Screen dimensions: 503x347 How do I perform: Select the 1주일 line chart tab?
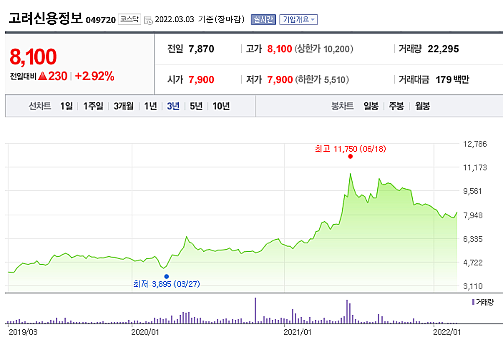(93, 106)
